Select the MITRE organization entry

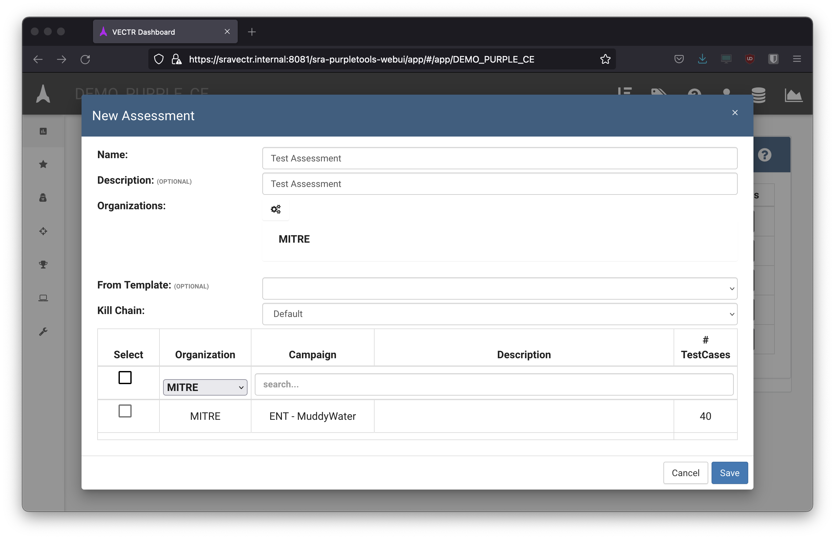(294, 239)
